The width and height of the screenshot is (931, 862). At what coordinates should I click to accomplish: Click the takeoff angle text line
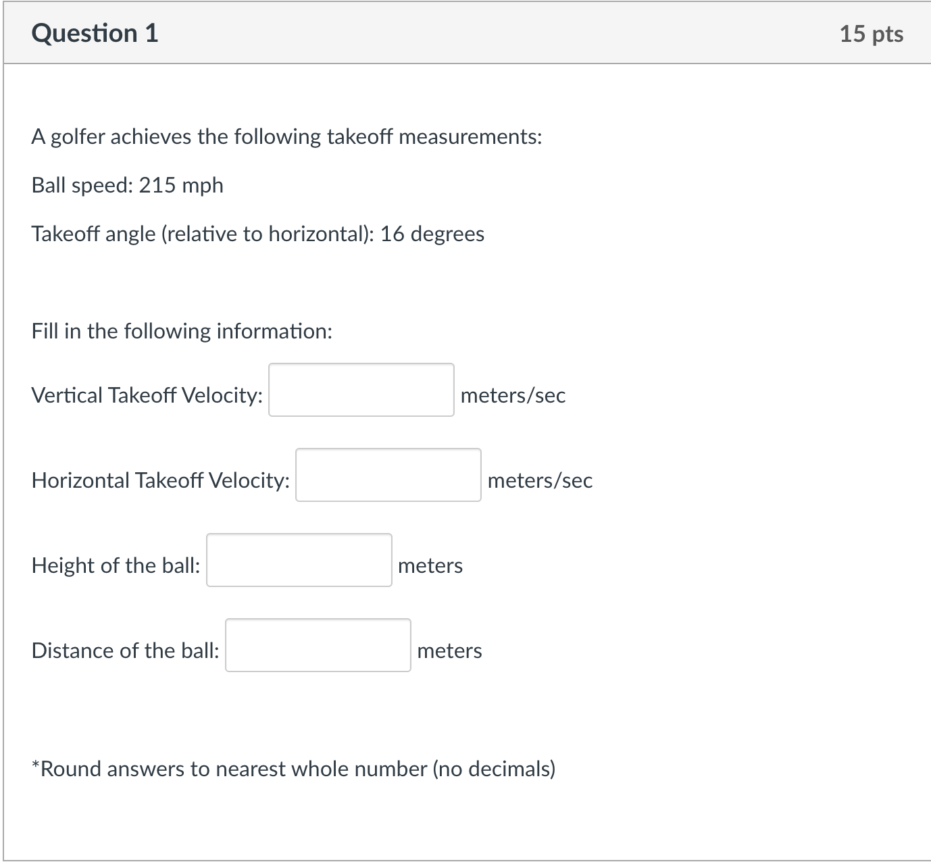click(257, 234)
